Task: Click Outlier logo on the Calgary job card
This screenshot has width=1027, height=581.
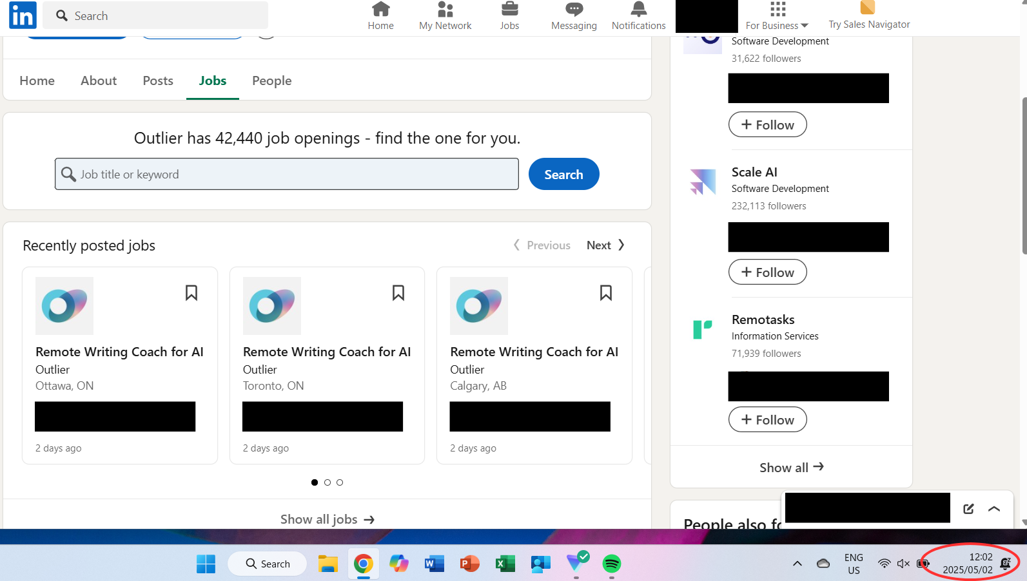Action: point(479,306)
